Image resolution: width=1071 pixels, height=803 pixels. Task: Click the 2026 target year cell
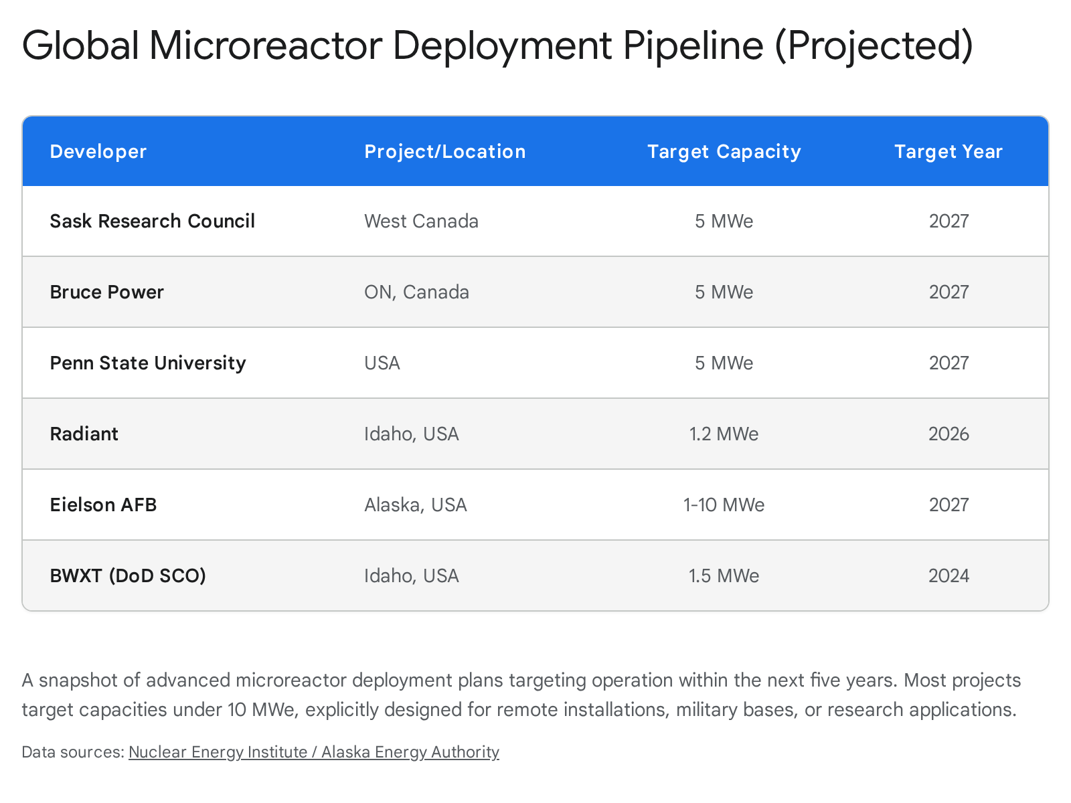click(948, 434)
